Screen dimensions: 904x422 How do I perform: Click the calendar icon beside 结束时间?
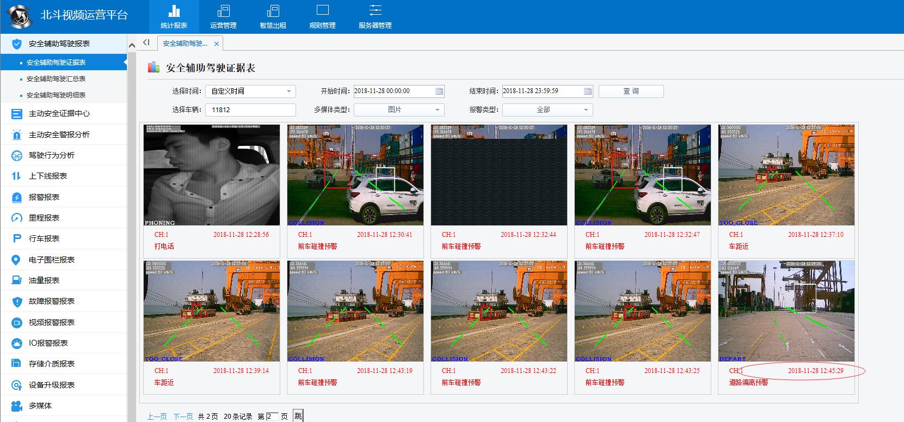click(x=587, y=91)
